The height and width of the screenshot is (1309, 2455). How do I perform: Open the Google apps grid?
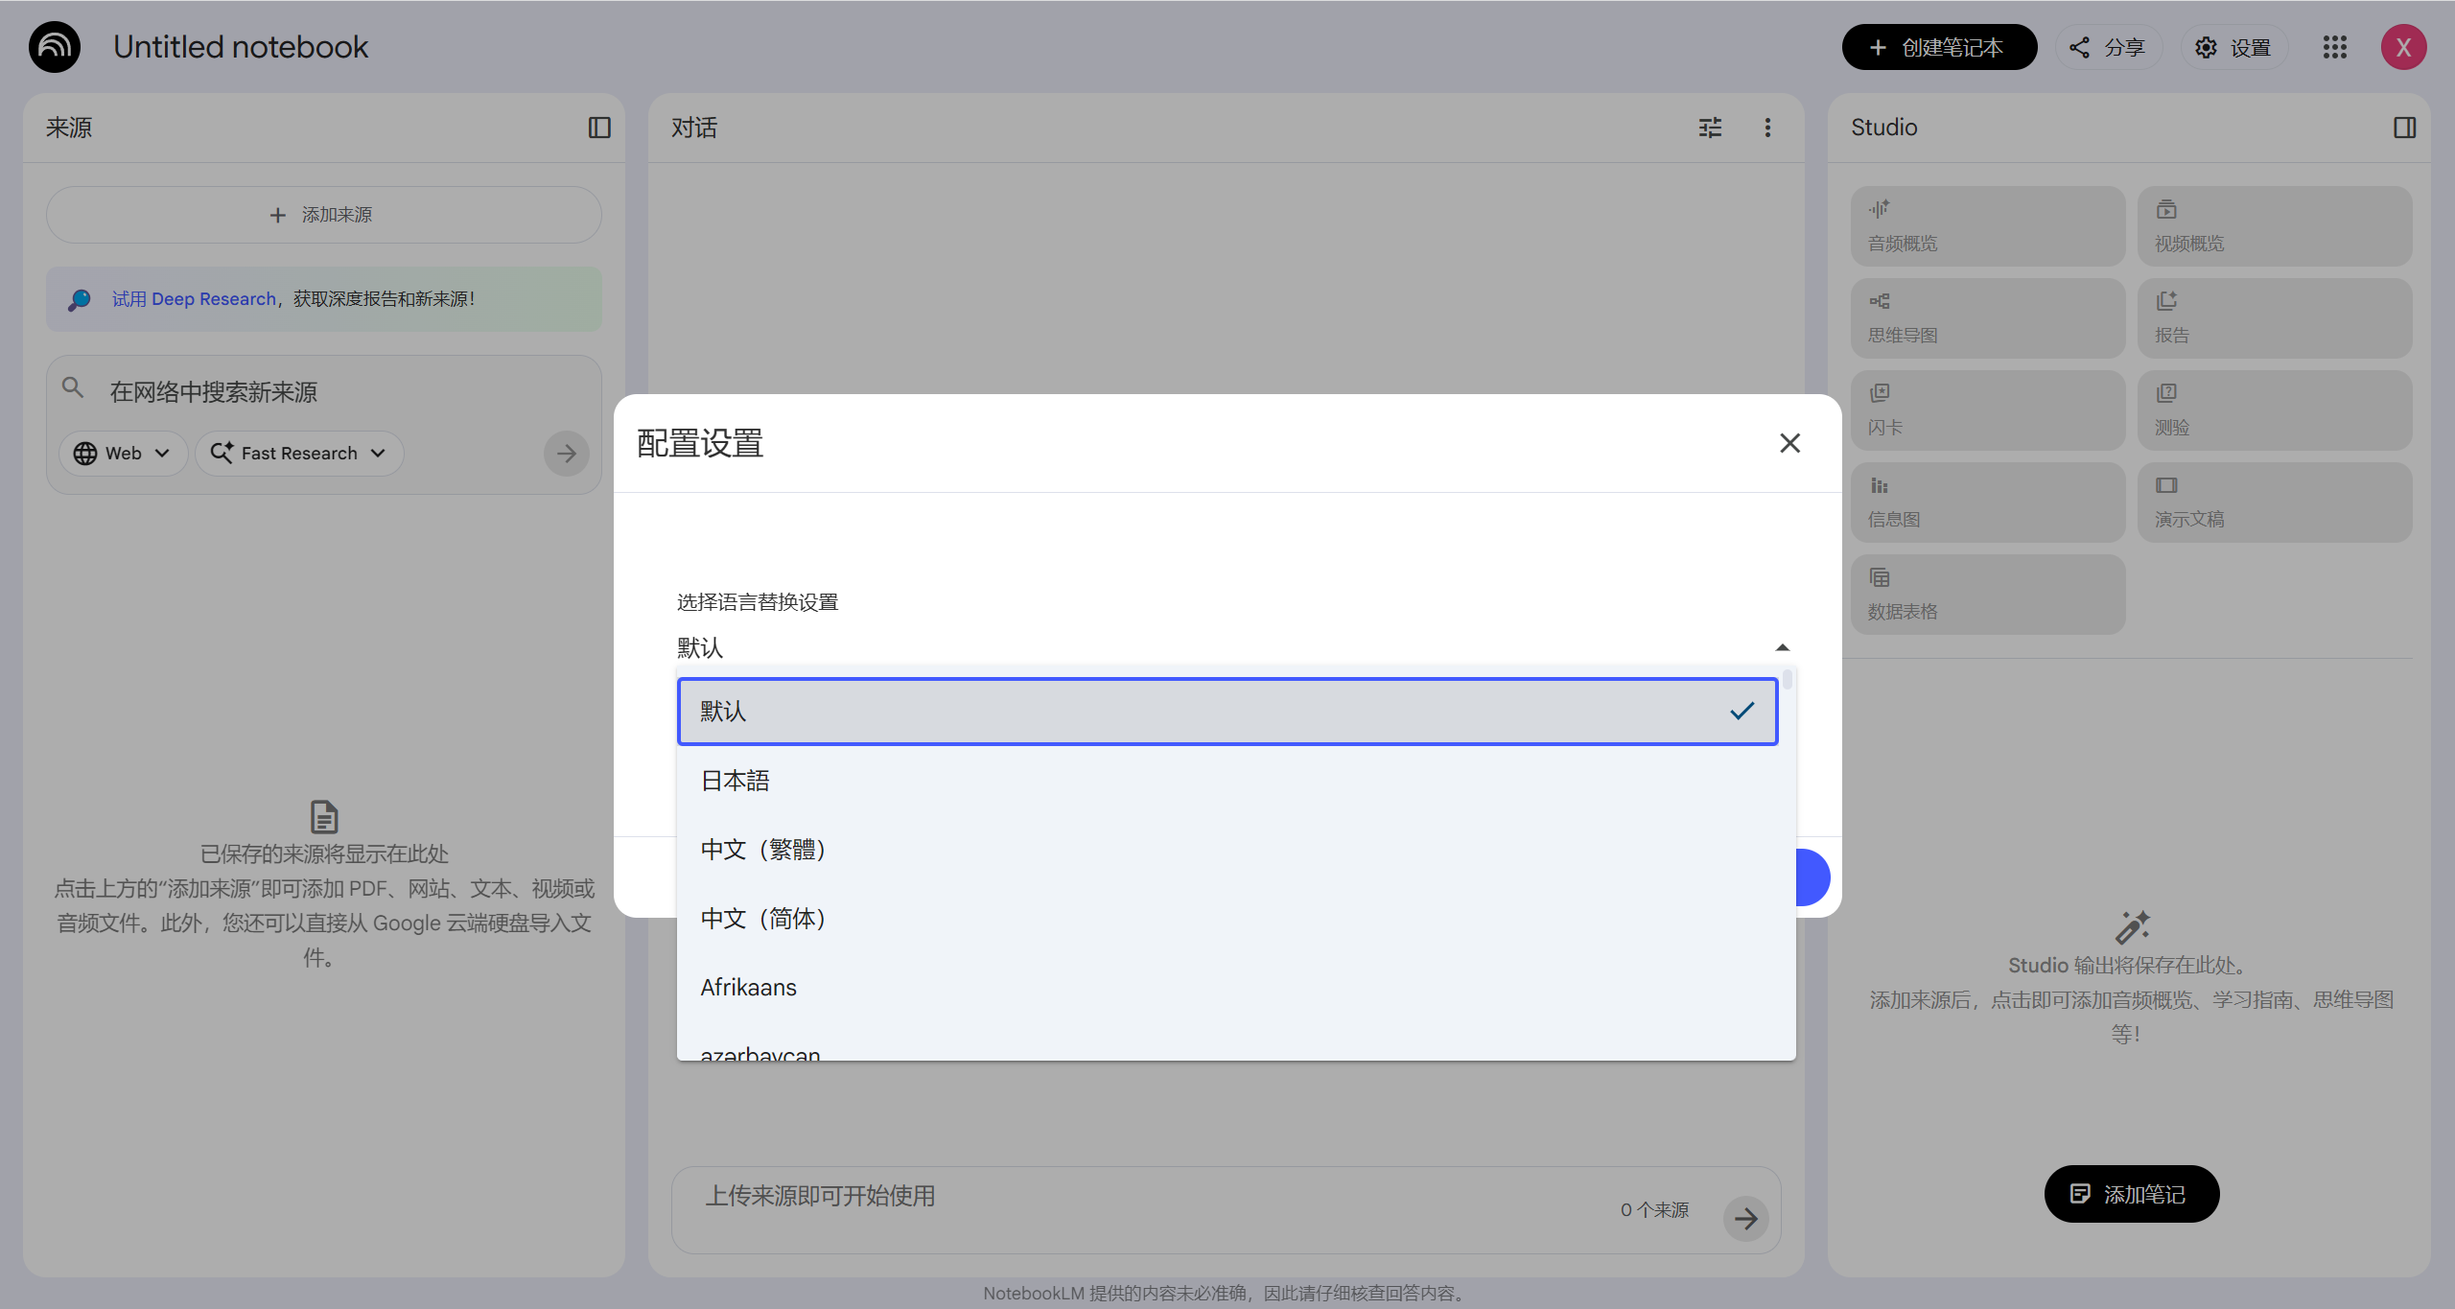click(x=2335, y=47)
